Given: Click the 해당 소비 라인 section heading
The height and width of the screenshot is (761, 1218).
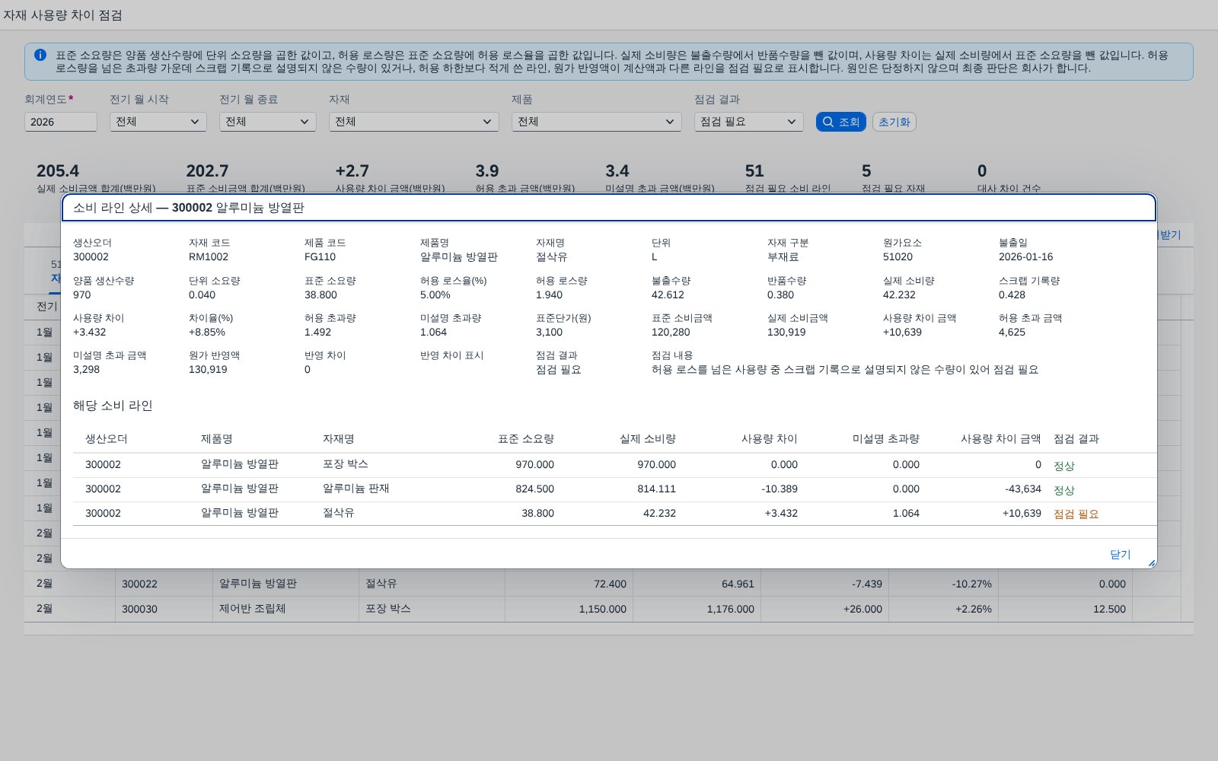Looking at the screenshot, I should (113, 406).
